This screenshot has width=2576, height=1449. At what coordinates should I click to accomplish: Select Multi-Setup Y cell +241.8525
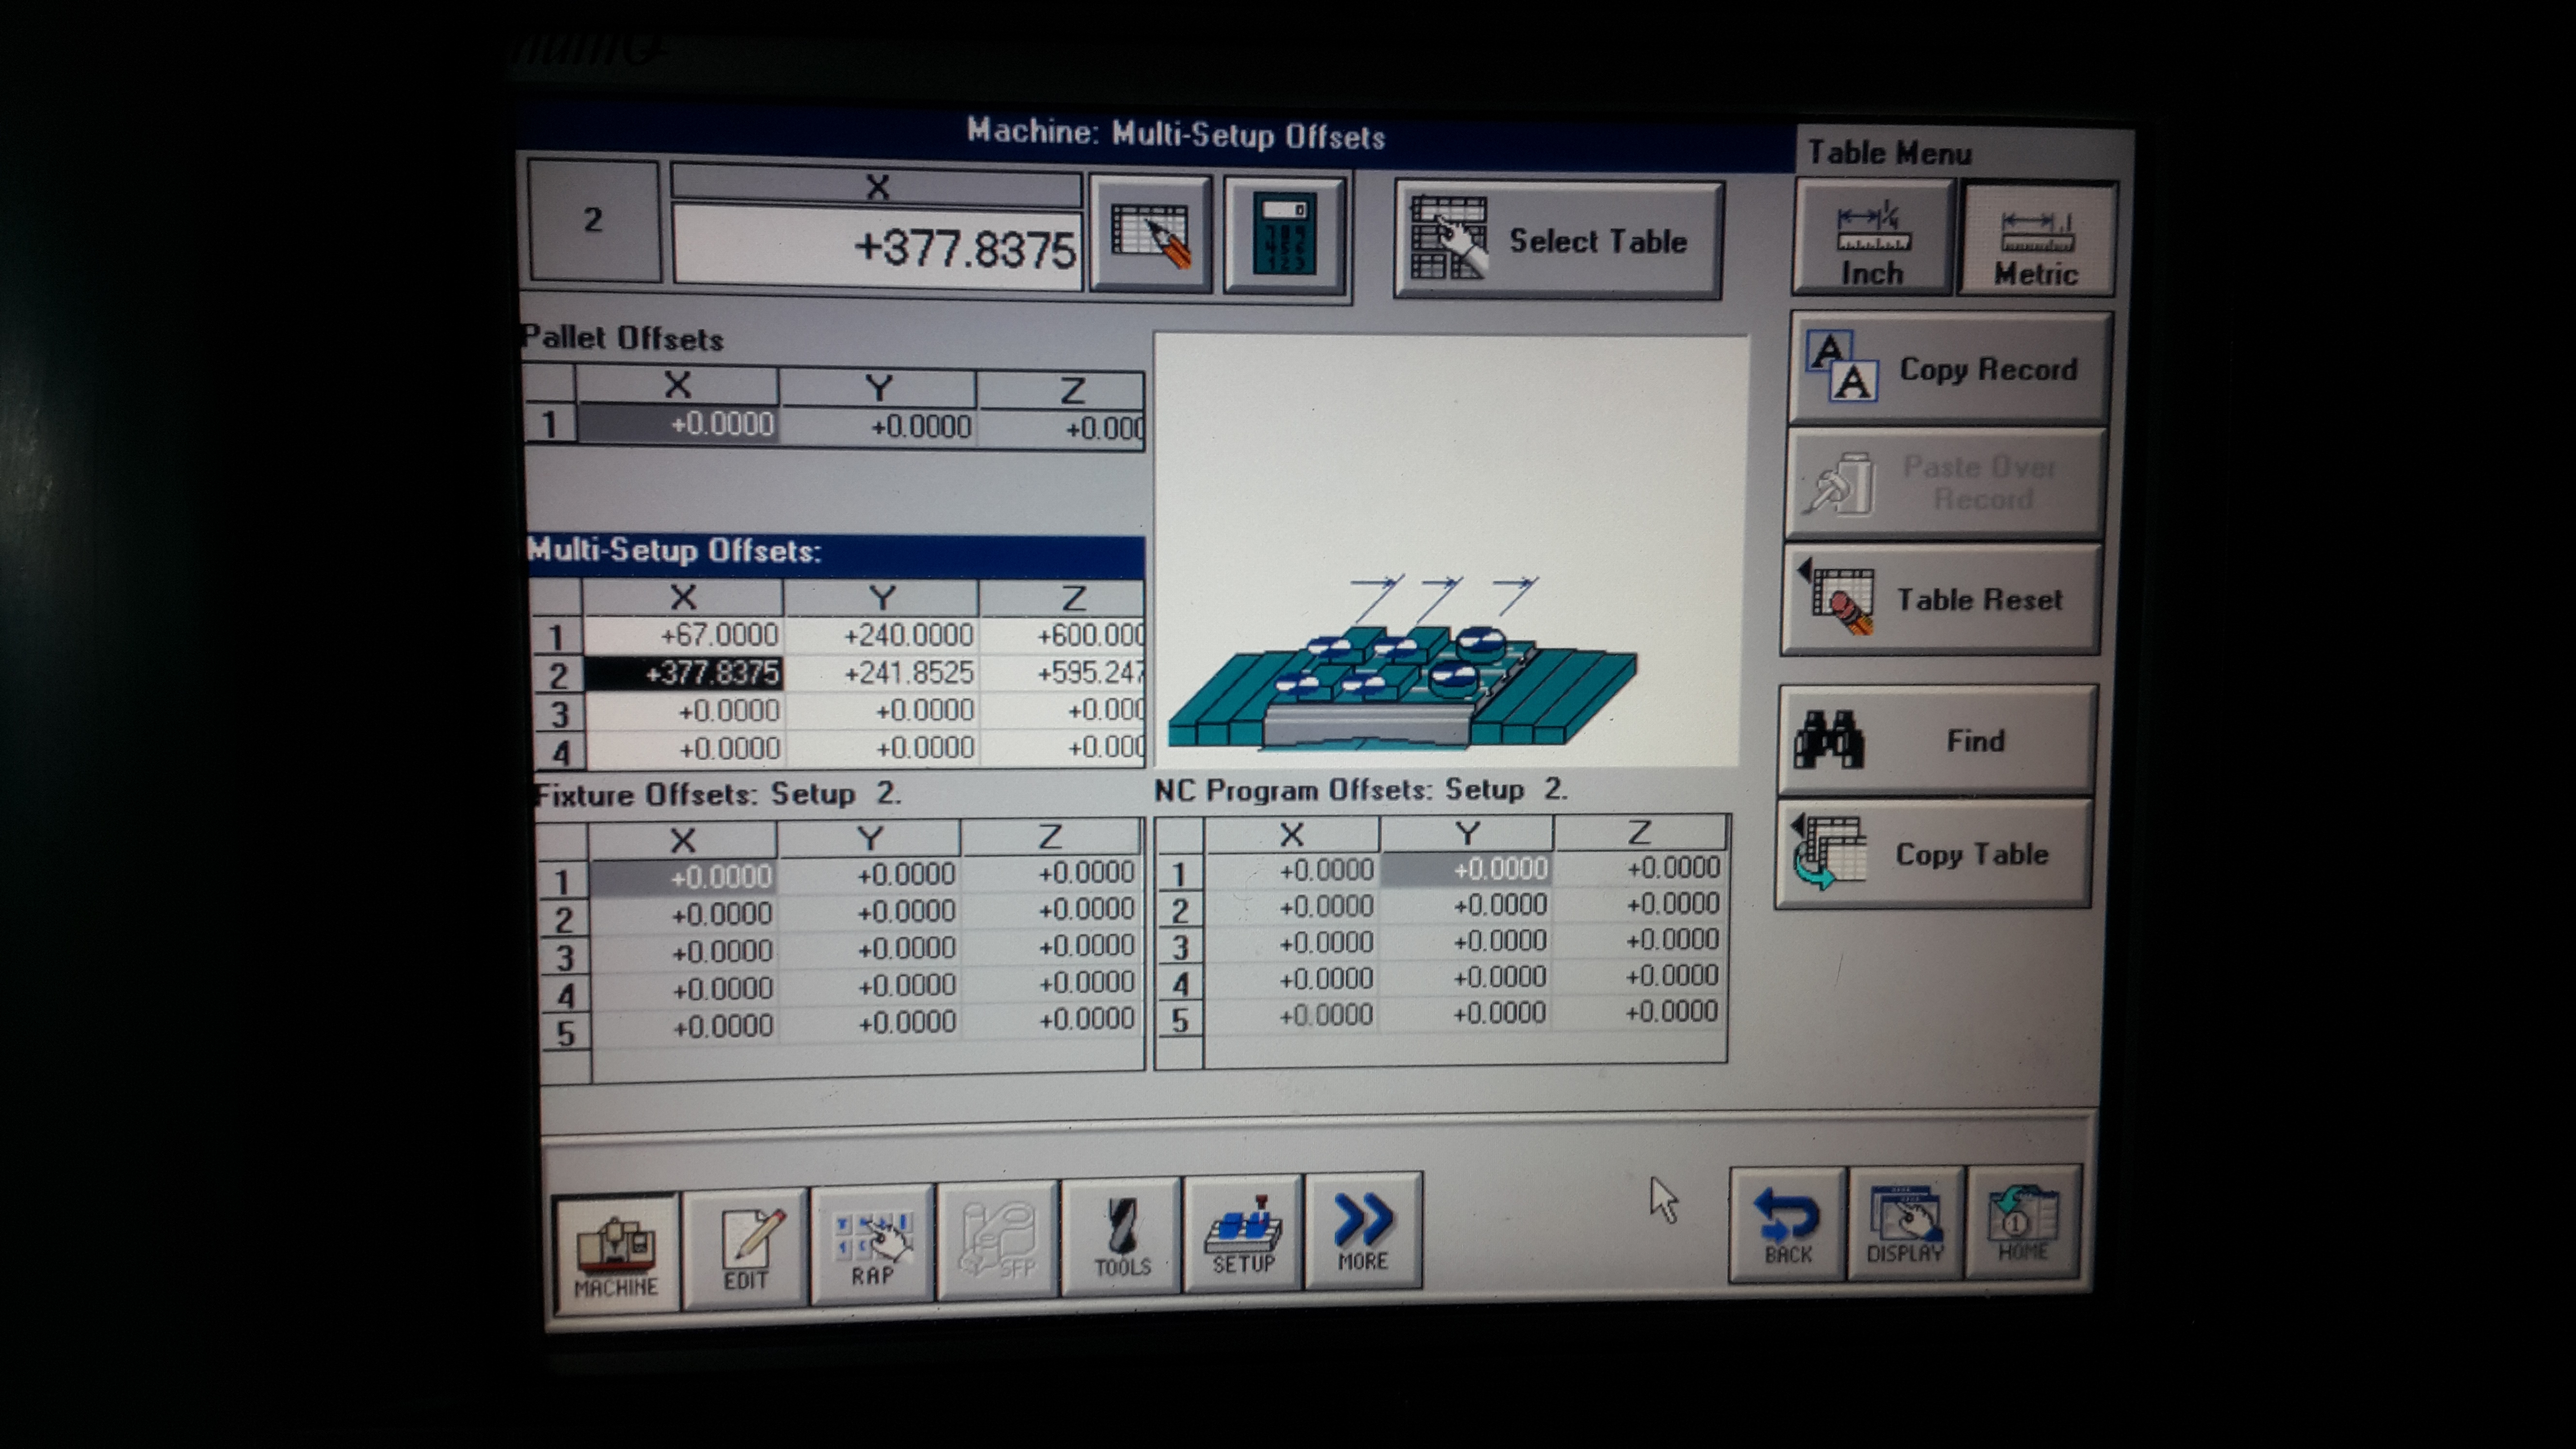(881, 673)
